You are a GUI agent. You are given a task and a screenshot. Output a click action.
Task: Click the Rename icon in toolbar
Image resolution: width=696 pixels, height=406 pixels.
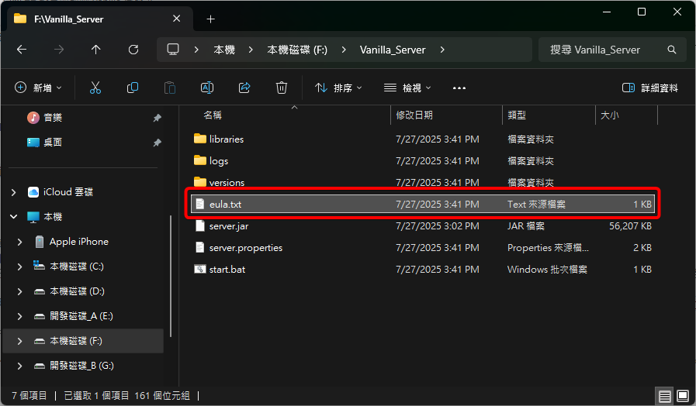(207, 88)
